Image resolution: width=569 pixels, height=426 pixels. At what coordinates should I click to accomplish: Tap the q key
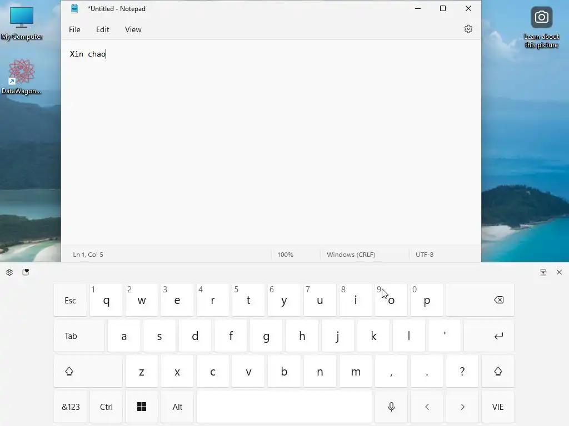tap(106, 300)
